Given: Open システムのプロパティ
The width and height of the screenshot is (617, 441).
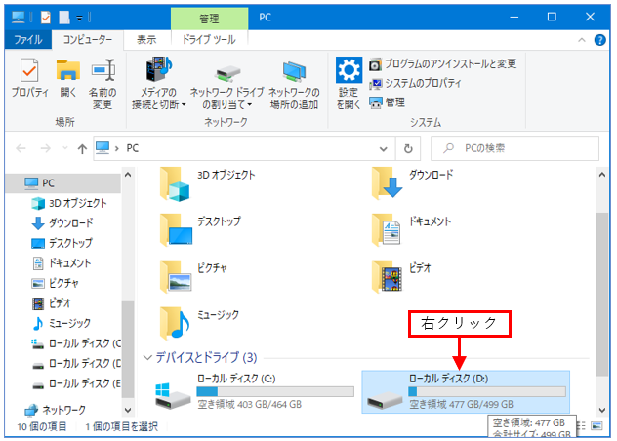Looking at the screenshot, I should click(415, 83).
